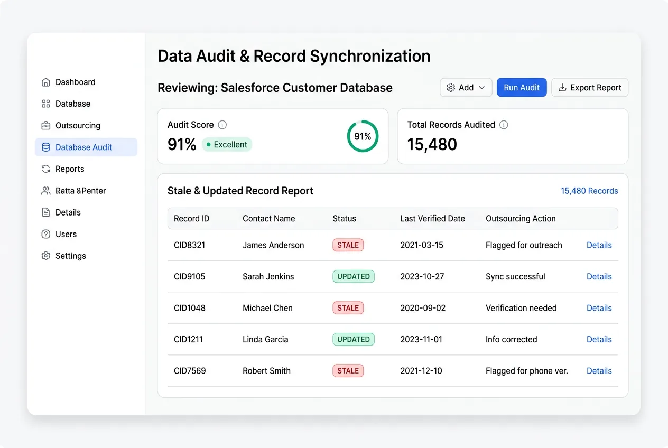The image size is (668, 448).
Task: Toggle the UPDATED badge for Sarah Jenkins
Action: click(353, 276)
